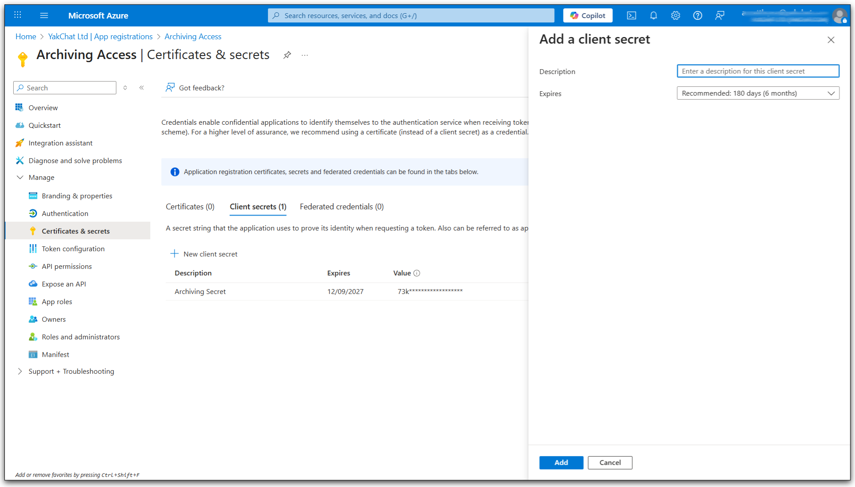855x487 pixels.
Task: Open the notifications bell
Action: 653,15
